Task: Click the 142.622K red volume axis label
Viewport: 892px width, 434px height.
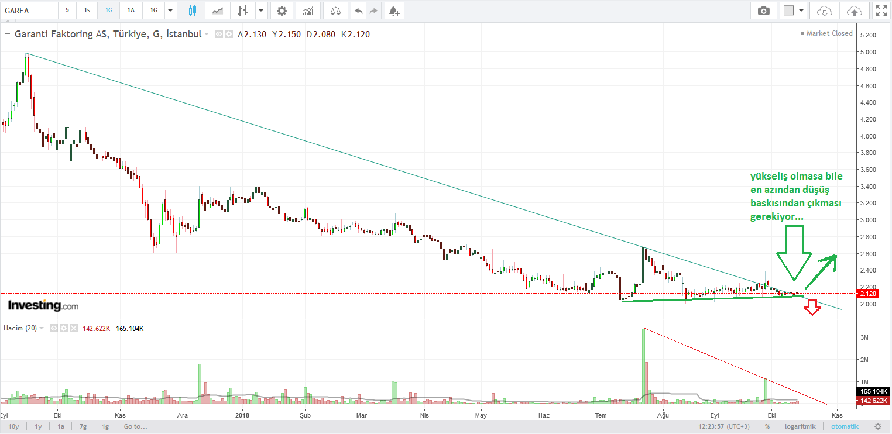Action: tap(873, 401)
